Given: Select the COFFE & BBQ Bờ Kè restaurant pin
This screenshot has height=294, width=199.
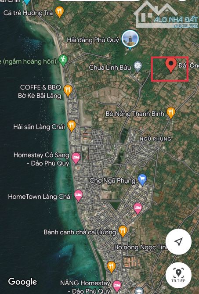Looking at the screenshot, I should pos(68,90).
